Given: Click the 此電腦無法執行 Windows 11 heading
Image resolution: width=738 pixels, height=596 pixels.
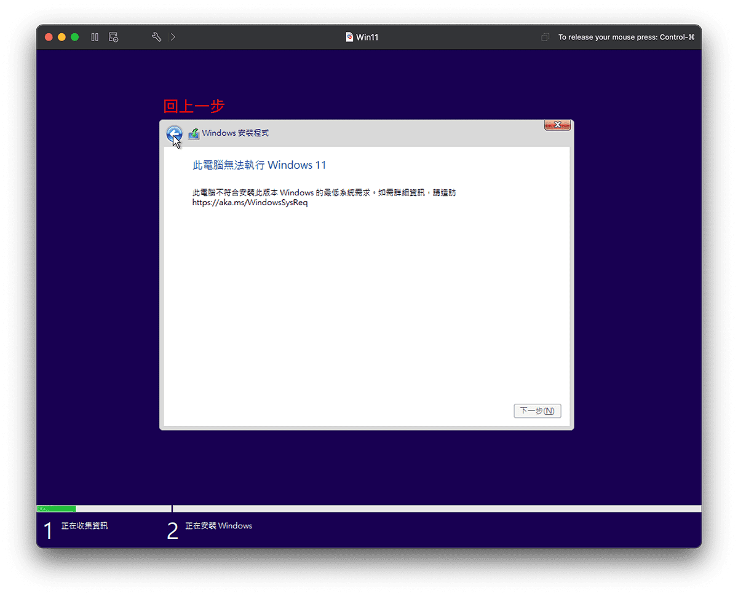Looking at the screenshot, I should coord(259,165).
